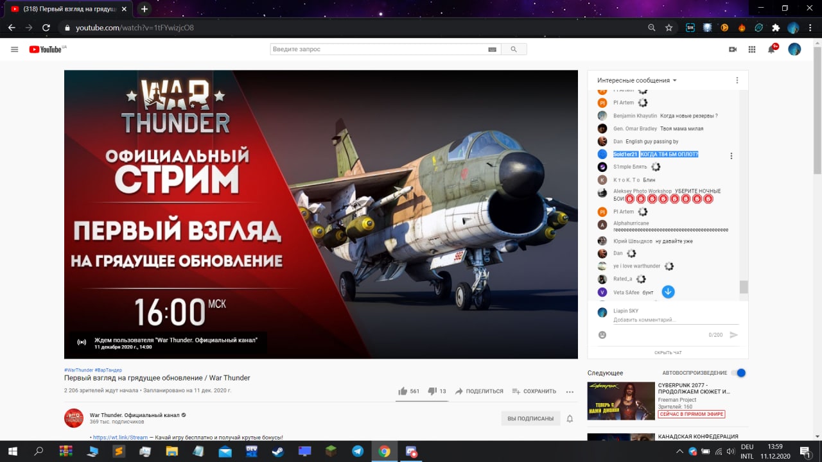Screen dimensions: 822x462
Task: Open Chrome from the taskbar
Action: (x=384, y=451)
